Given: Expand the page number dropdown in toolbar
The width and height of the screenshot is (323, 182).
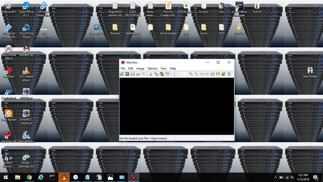Looking at the screenshot, I should click(x=186, y=74).
